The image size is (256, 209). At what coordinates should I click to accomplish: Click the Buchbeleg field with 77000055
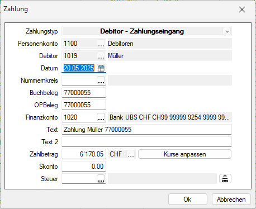(x=84, y=93)
